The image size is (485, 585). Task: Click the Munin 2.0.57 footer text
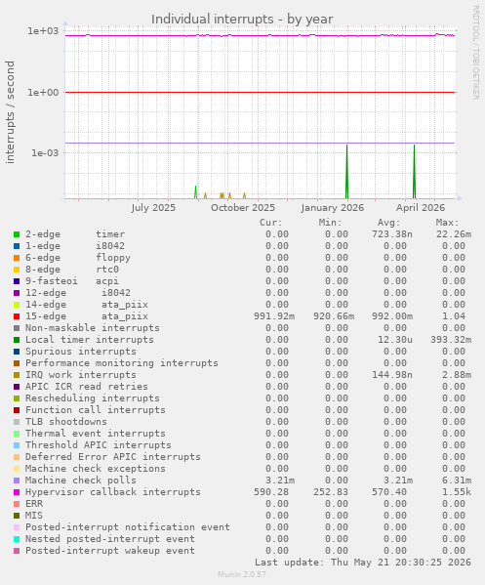tap(242, 574)
